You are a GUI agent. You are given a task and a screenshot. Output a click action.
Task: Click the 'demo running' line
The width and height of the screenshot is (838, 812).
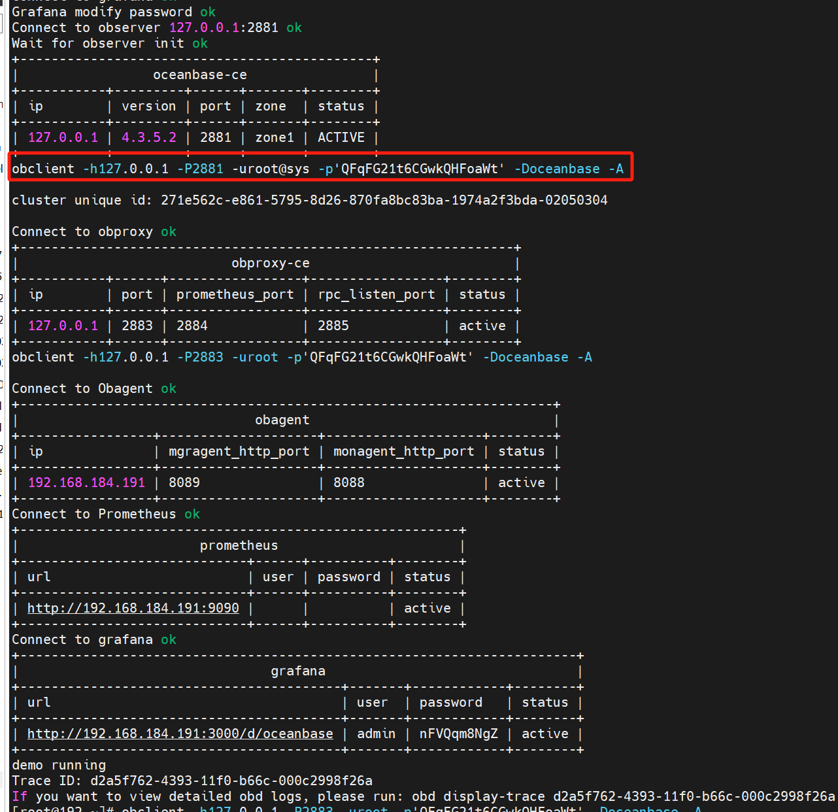pos(59,765)
